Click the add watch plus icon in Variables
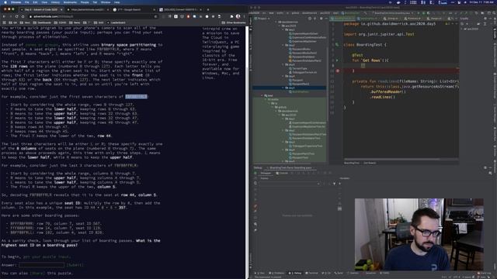 [340, 184]
